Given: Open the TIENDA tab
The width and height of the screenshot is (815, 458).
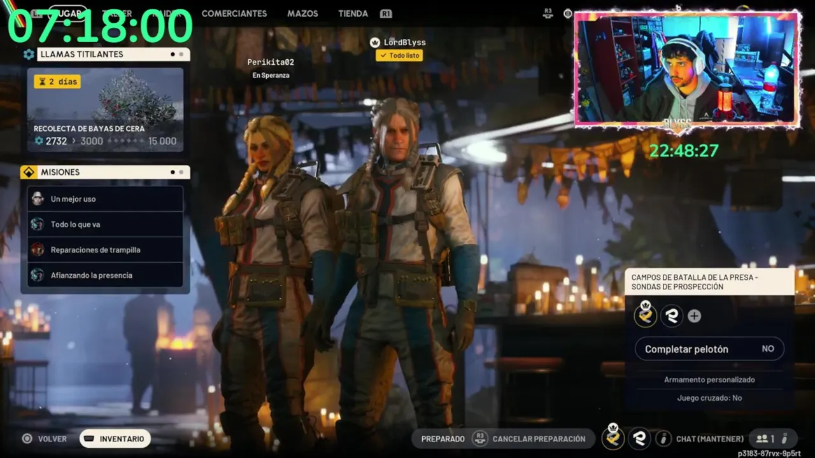Looking at the screenshot, I should (x=353, y=13).
